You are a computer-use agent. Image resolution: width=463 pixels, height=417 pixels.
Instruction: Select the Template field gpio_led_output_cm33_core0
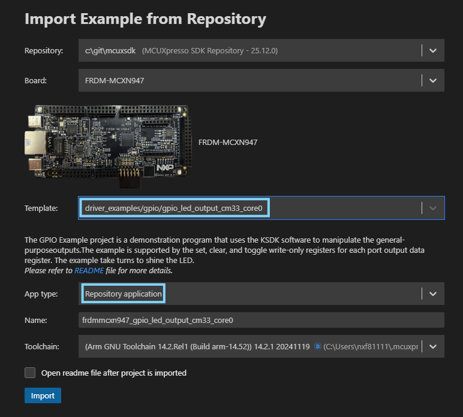[x=261, y=208]
